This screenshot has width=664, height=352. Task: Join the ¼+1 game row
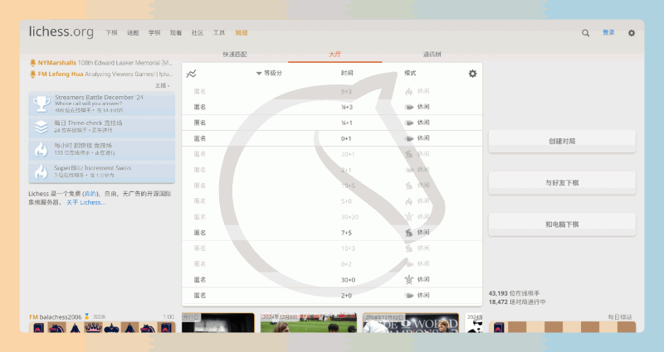tap(332, 123)
